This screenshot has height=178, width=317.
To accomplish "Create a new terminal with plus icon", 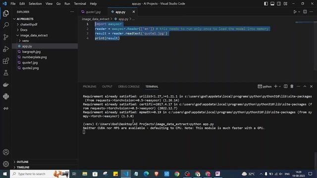I will click(x=275, y=87).
